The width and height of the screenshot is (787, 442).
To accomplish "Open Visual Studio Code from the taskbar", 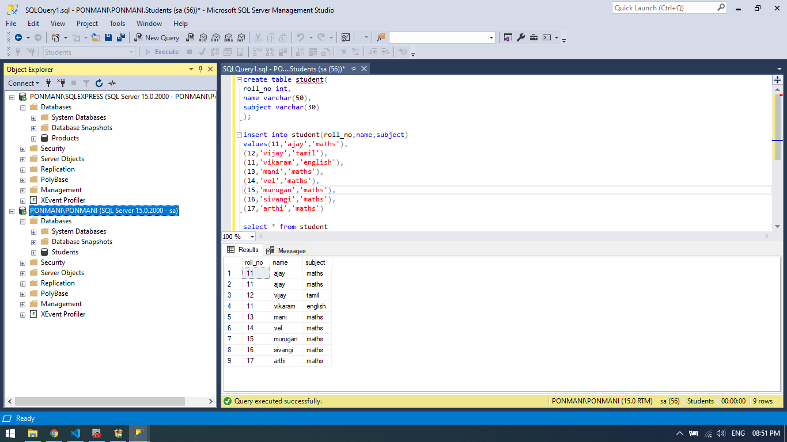I will (x=75, y=432).
